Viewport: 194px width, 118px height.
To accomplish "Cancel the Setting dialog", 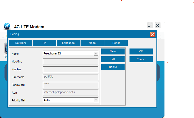I will tap(141, 59).
